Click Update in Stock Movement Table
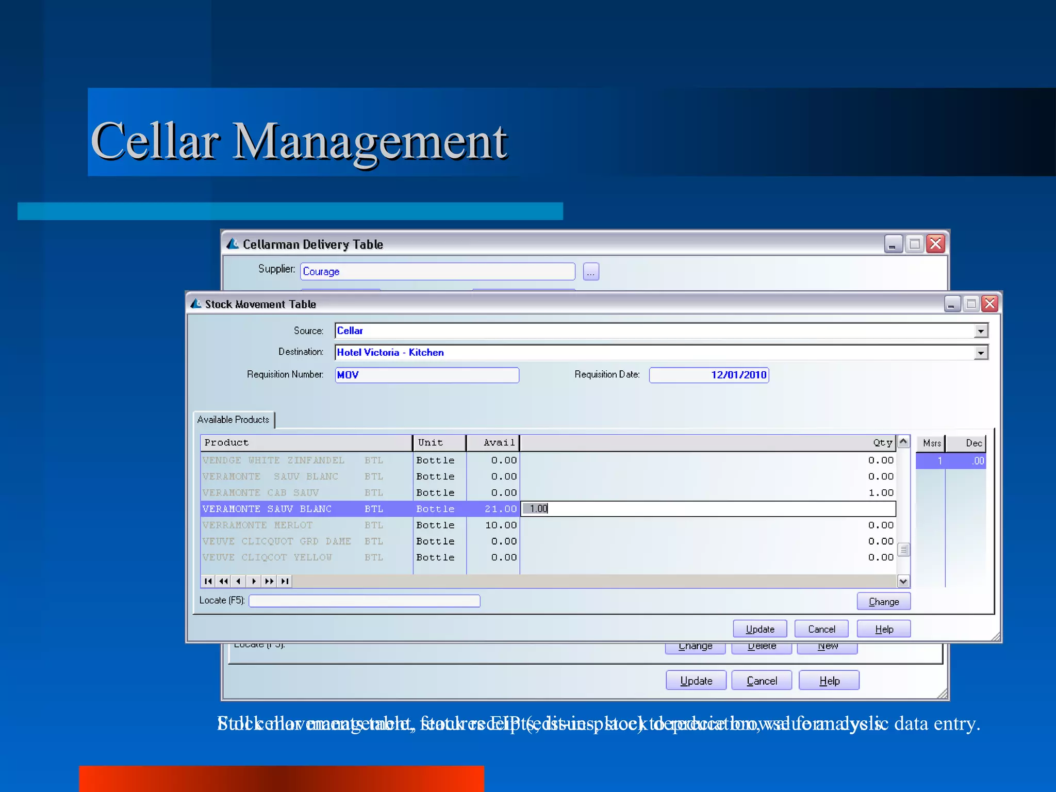Screen dimensions: 1056x792 tap(760, 629)
